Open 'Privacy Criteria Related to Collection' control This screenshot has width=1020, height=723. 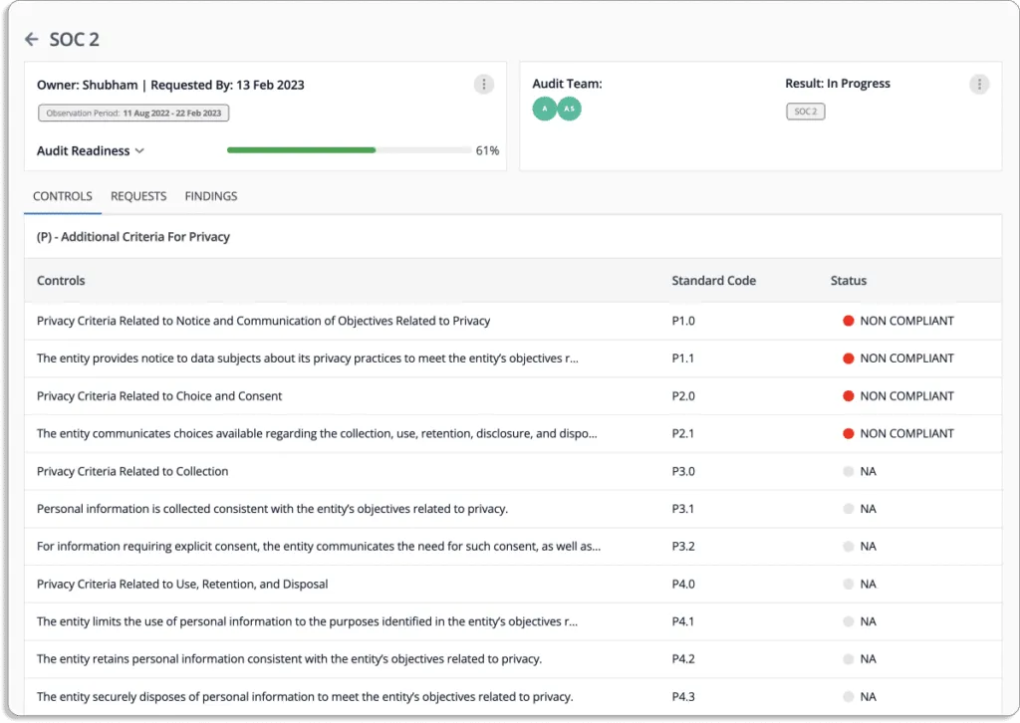coord(132,471)
